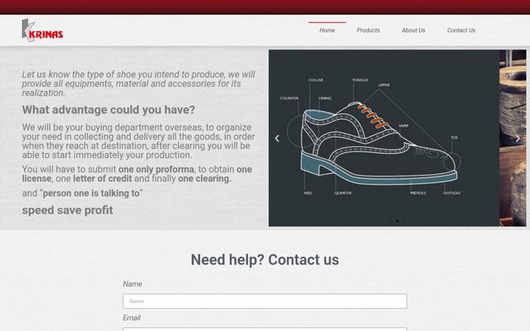Viewport: 530px width, 331px height.
Task: Open the Products menu item
Action: click(369, 30)
